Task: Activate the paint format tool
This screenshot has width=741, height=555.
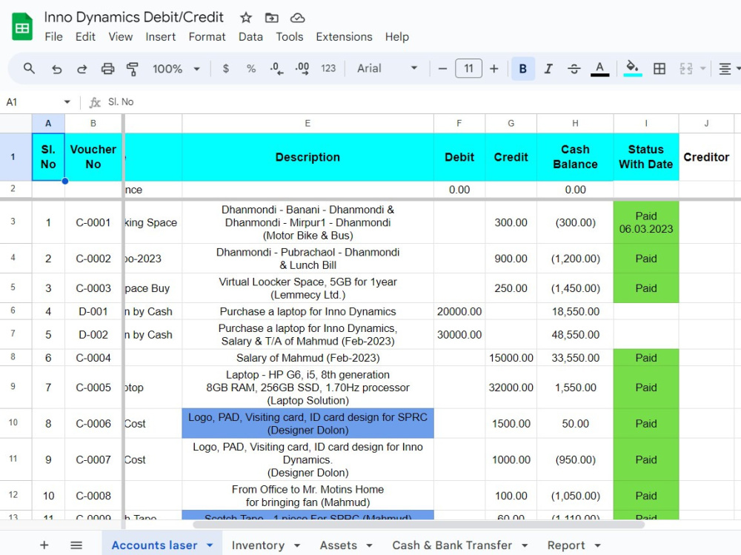Action: point(133,69)
